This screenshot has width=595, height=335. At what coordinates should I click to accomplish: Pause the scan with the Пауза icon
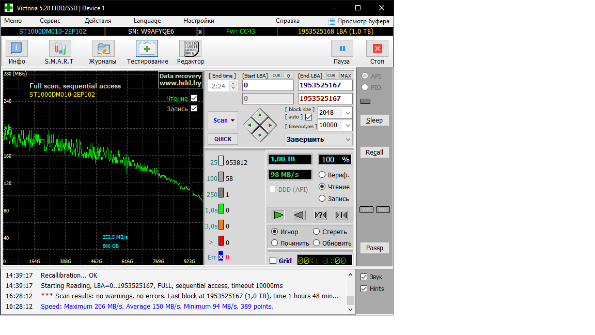click(342, 52)
